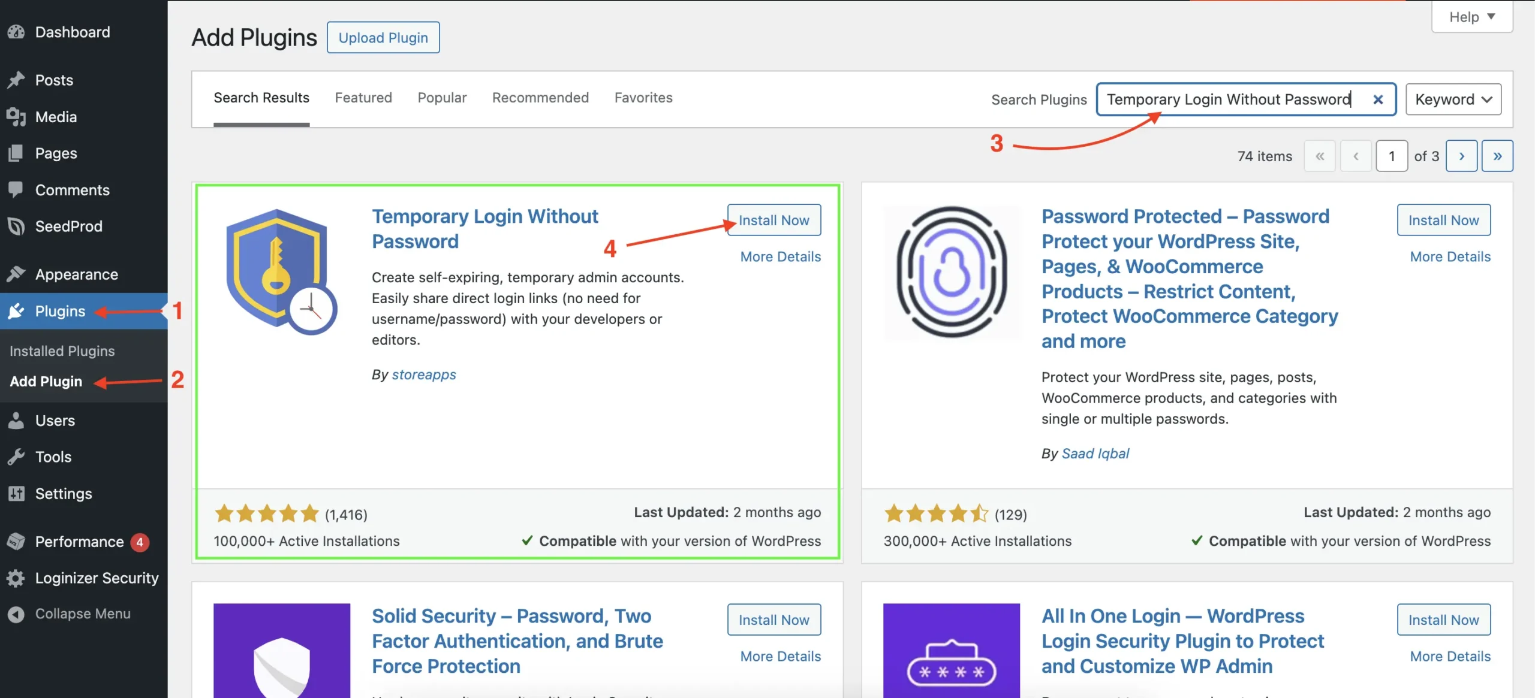Open Loginizer Security settings
The image size is (1535, 698).
[96, 578]
